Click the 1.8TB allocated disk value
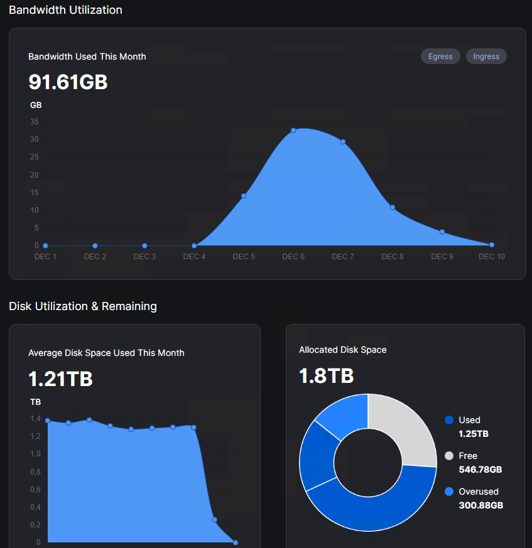Image resolution: width=532 pixels, height=548 pixels. click(x=327, y=376)
